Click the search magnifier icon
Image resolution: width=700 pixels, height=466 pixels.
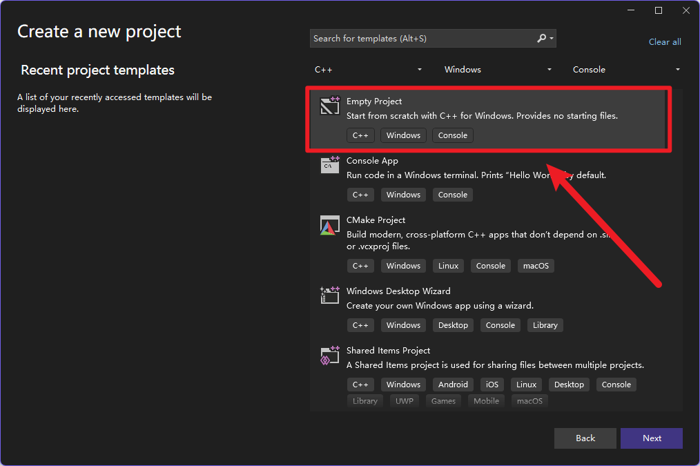tap(541, 39)
